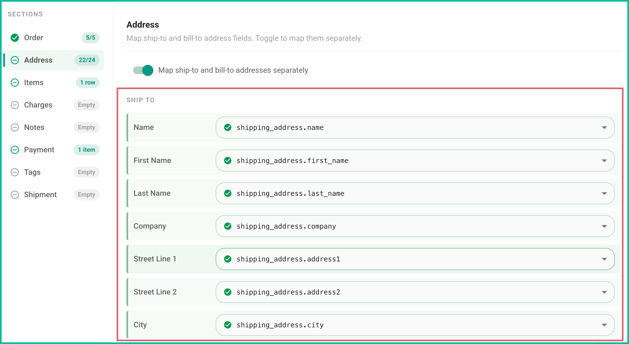Click the teal status icon beside Payment
The image size is (629, 344).
[x=15, y=150]
